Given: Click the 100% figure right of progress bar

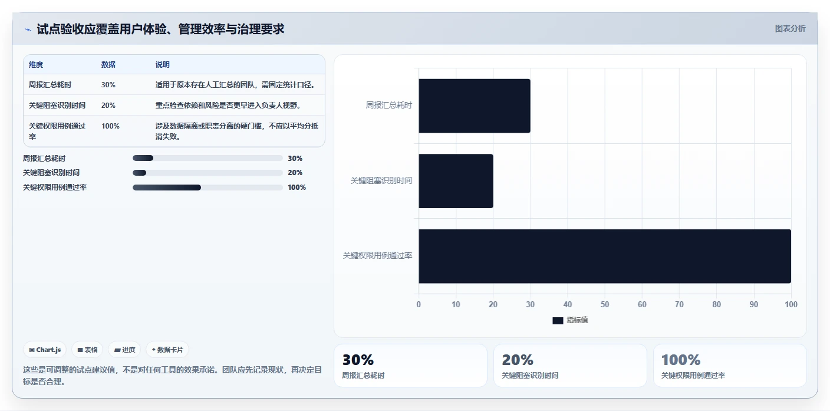Looking at the screenshot, I should click(297, 188).
